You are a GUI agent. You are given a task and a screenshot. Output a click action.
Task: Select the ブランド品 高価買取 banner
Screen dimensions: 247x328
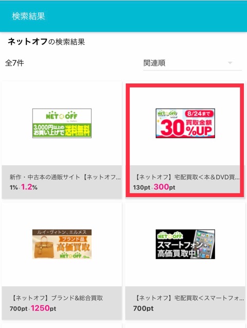pos(62,244)
